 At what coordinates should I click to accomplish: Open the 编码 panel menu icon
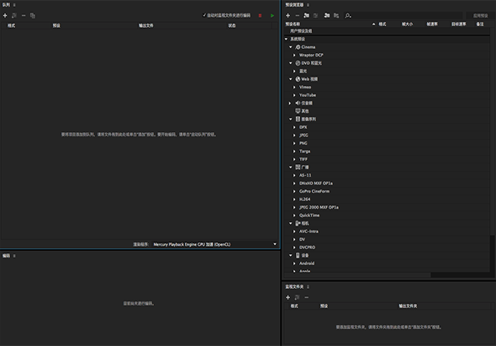[14, 256]
